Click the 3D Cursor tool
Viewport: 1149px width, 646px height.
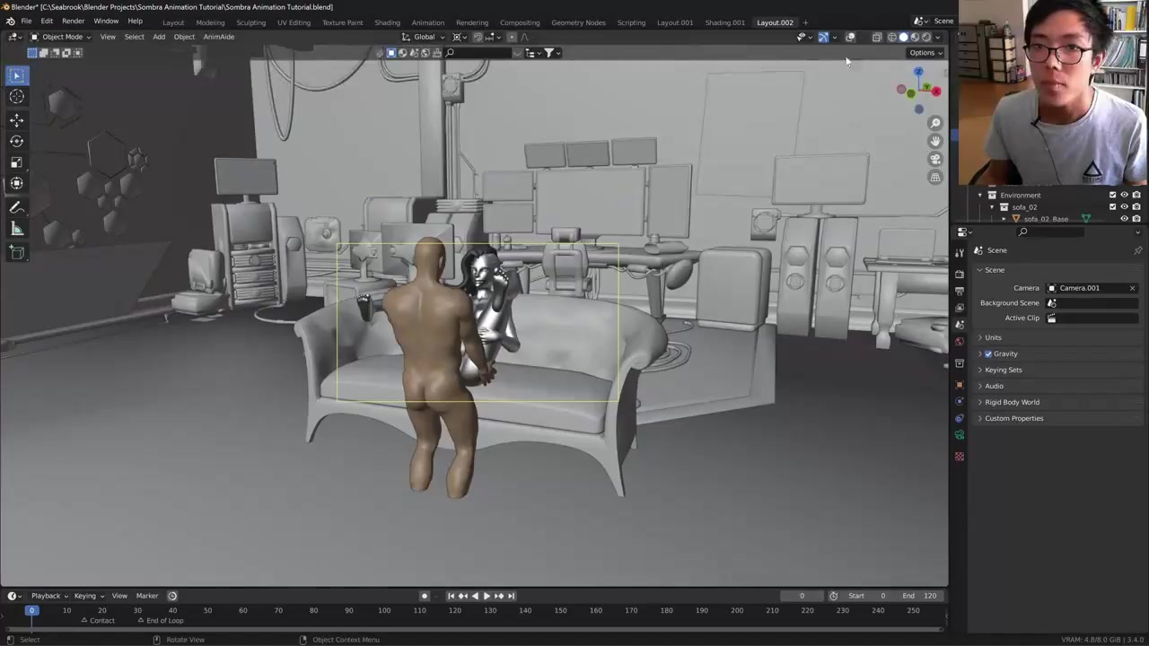point(16,97)
